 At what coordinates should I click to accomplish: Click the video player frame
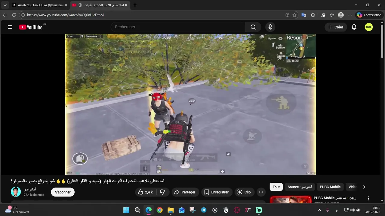pyautogui.click(x=191, y=104)
